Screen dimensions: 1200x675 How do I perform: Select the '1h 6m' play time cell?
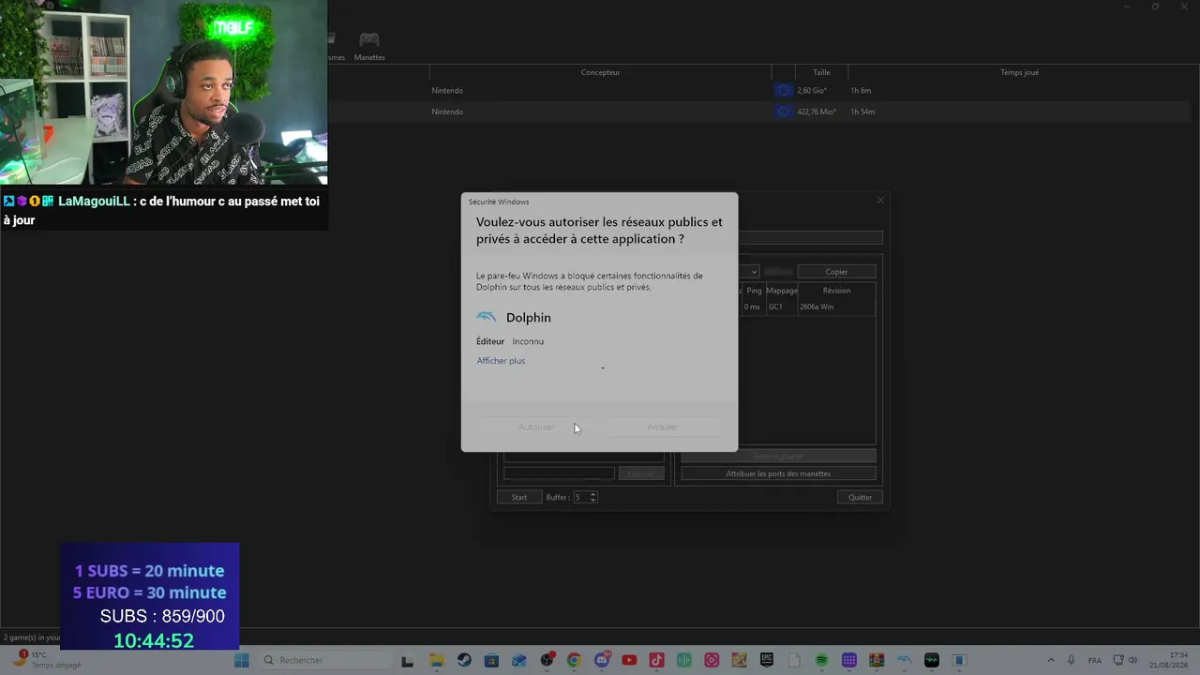(x=861, y=91)
